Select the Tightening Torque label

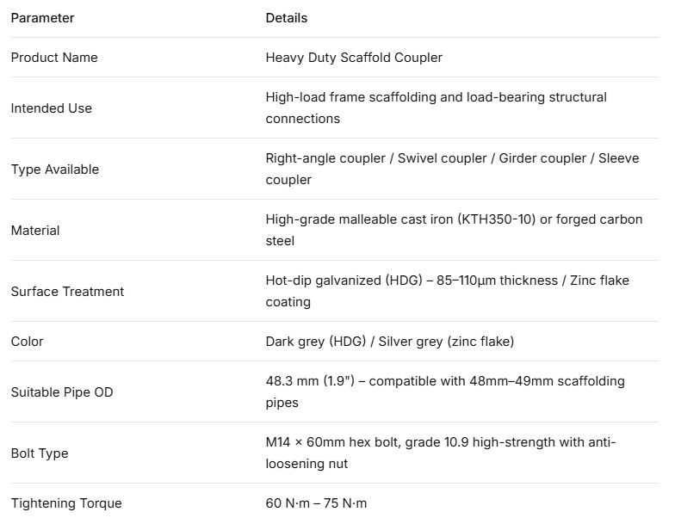coord(66,503)
